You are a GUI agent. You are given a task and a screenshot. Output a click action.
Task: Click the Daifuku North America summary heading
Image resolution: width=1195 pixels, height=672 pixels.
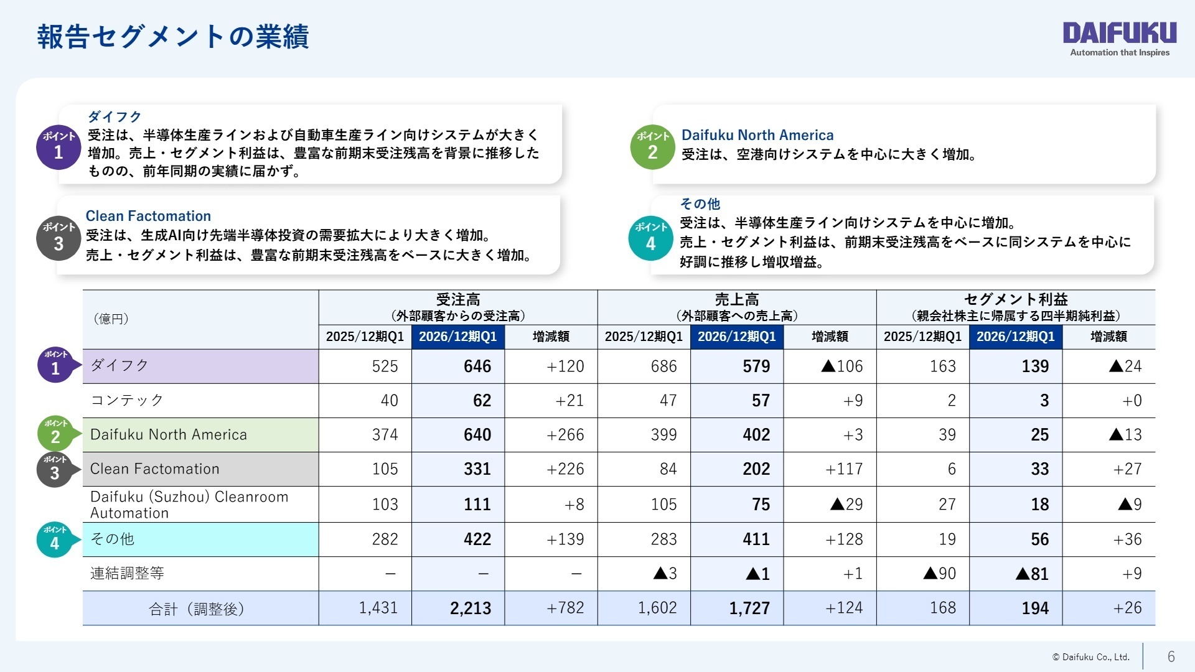pyautogui.click(x=757, y=135)
